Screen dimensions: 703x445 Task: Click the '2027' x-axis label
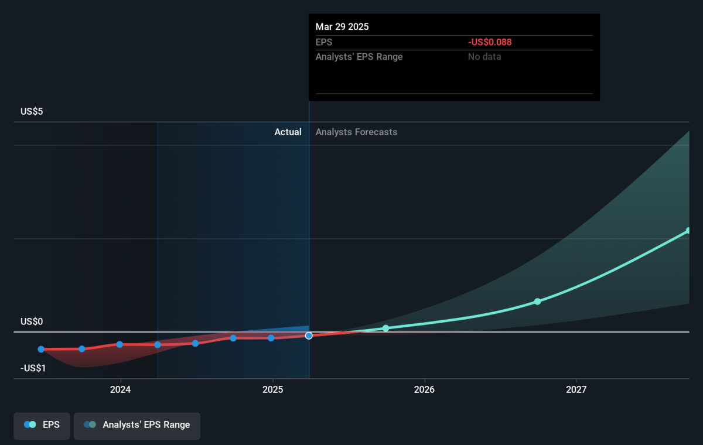point(576,389)
